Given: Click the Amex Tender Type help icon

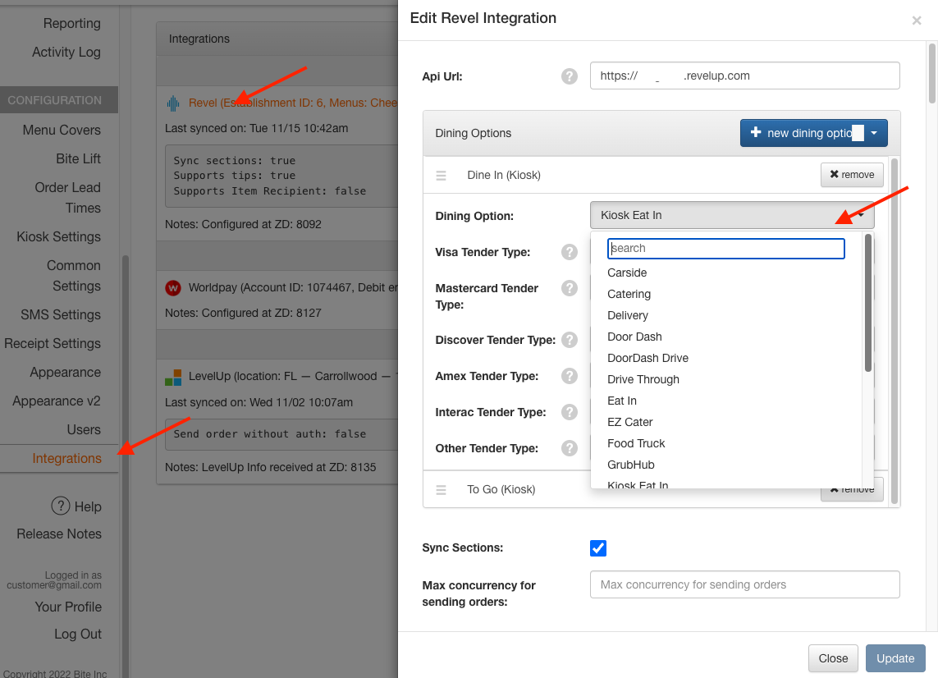Looking at the screenshot, I should pyautogui.click(x=569, y=376).
